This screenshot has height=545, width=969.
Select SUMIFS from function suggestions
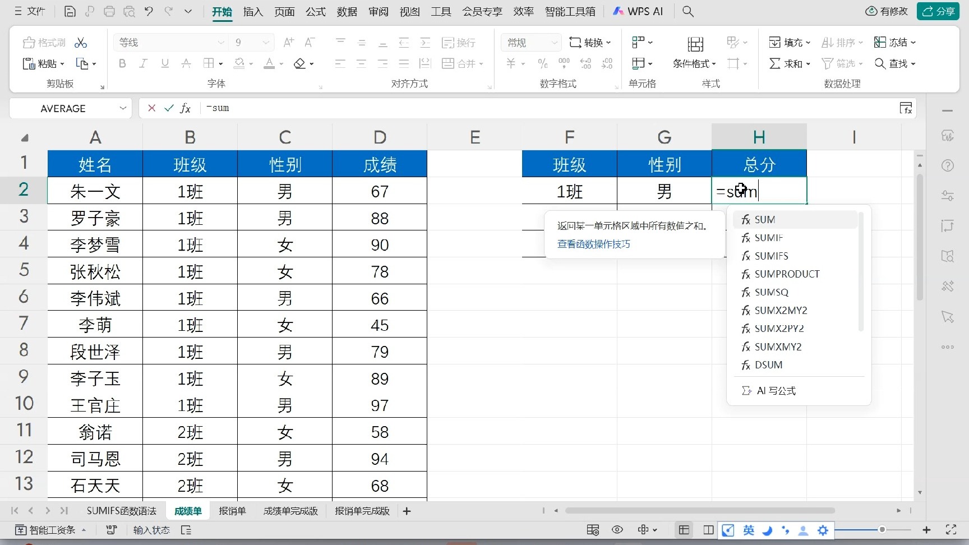pyautogui.click(x=795, y=256)
